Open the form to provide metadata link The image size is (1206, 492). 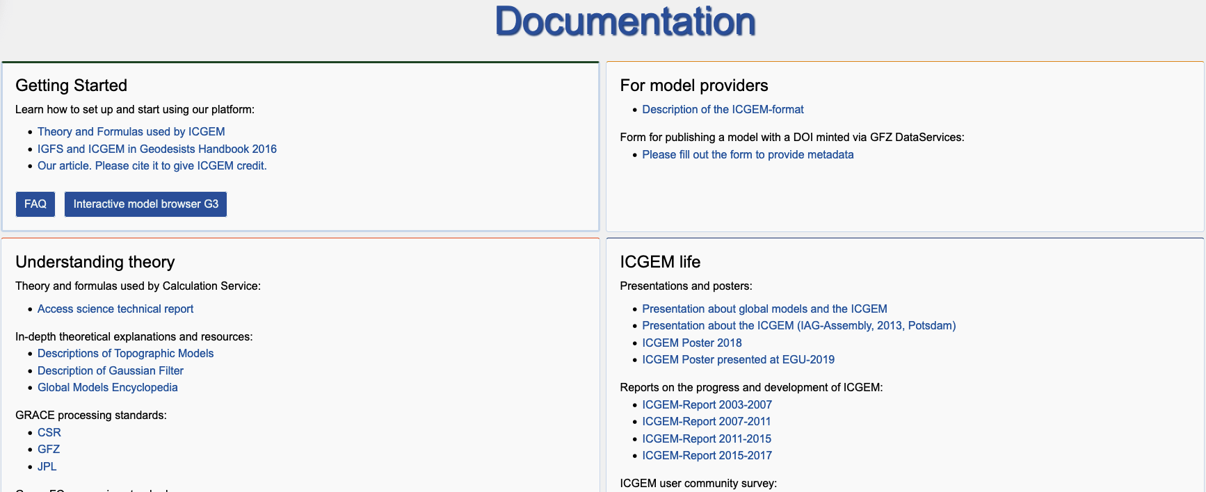748,155
